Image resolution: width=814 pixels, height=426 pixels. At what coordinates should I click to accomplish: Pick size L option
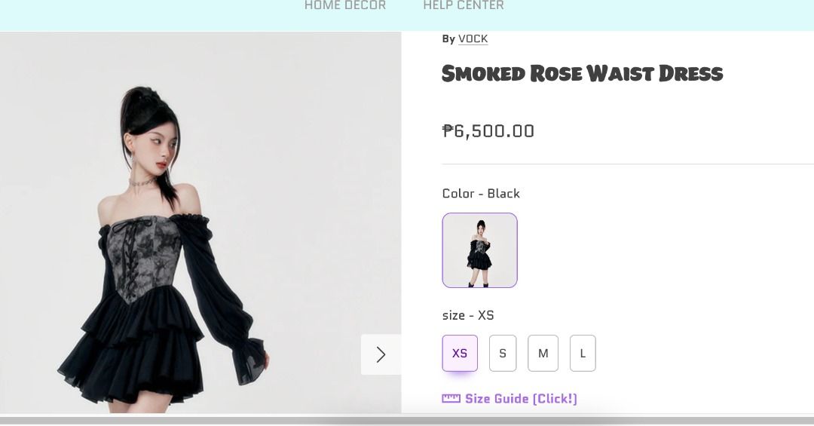point(583,354)
